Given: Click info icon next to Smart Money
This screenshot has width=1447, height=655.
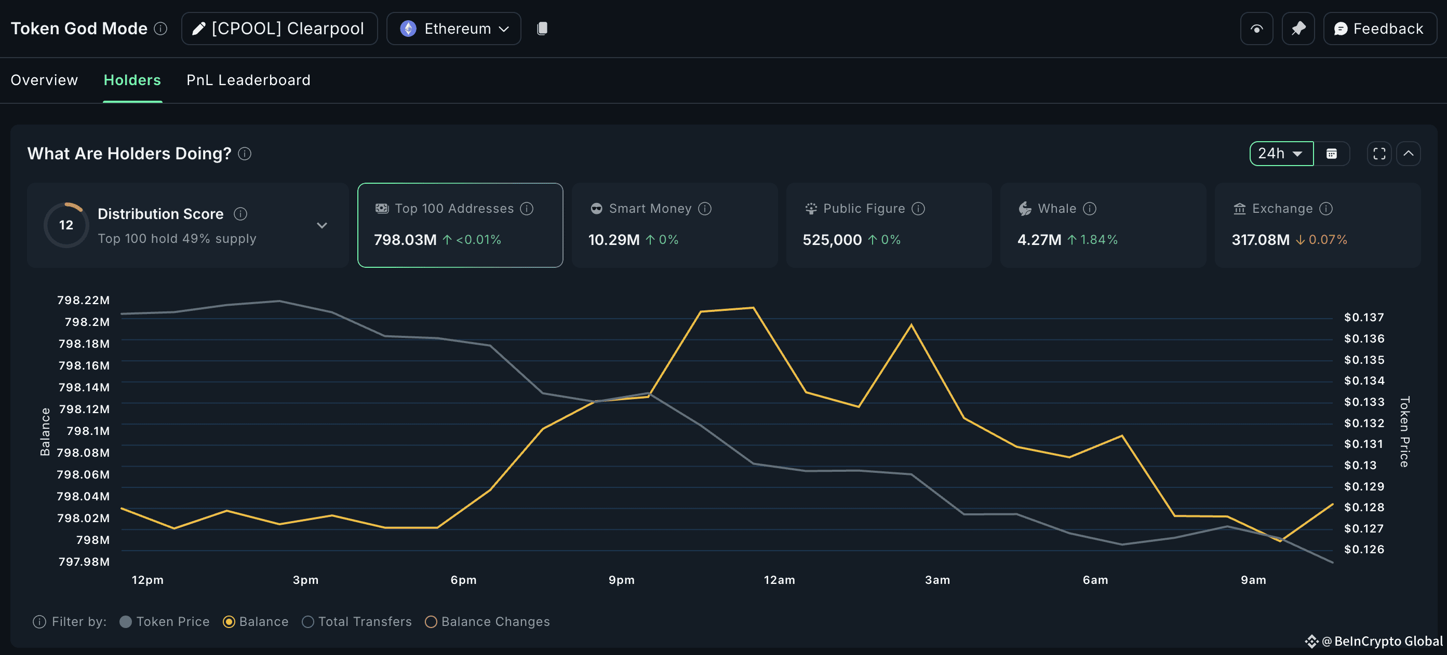Looking at the screenshot, I should click(704, 209).
